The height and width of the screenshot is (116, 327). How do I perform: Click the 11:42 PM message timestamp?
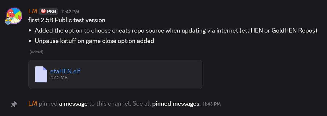point(70,12)
